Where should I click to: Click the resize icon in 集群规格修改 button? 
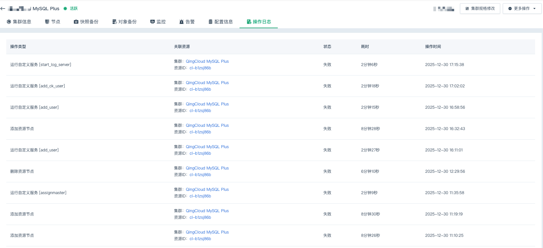point(467,9)
